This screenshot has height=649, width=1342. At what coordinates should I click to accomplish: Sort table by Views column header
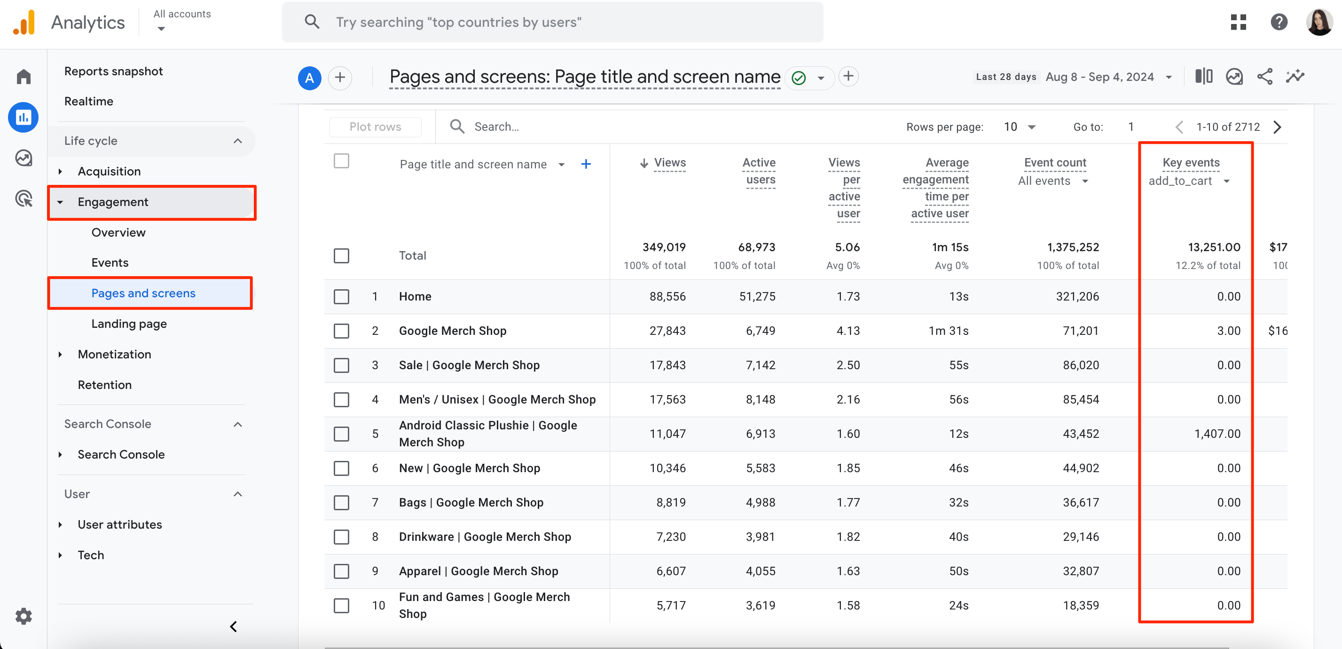point(669,163)
